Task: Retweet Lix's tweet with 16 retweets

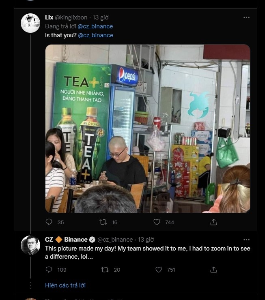Action: [103, 222]
